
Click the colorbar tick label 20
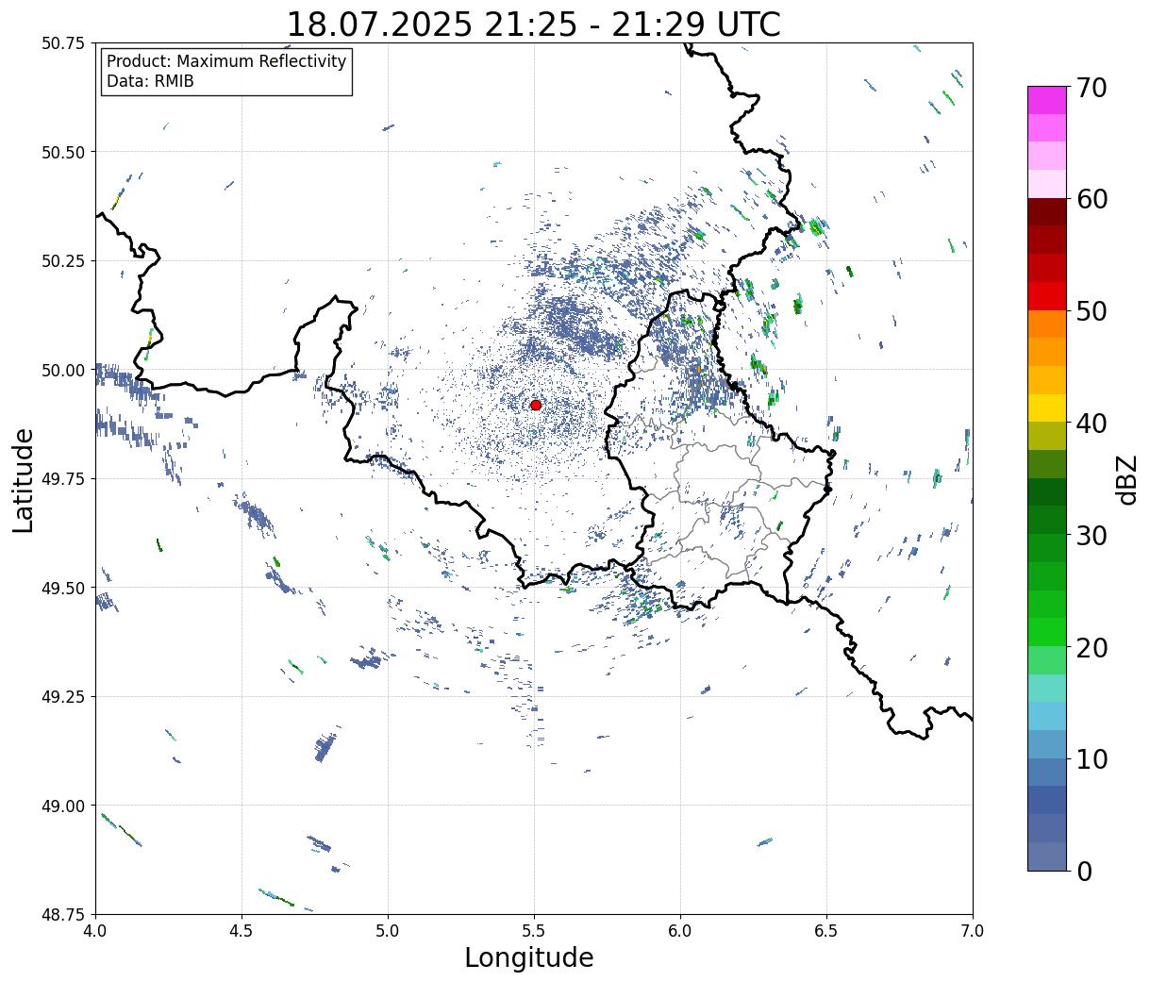tap(1091, 647)
